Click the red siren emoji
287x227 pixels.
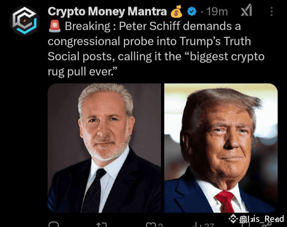click(x=54, y=26)
